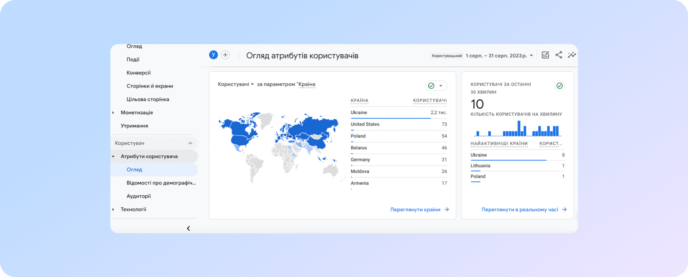Follow the arrow next to Переглянути країни
The height and width of the screenshot is (277, 688).
[447, 209]
